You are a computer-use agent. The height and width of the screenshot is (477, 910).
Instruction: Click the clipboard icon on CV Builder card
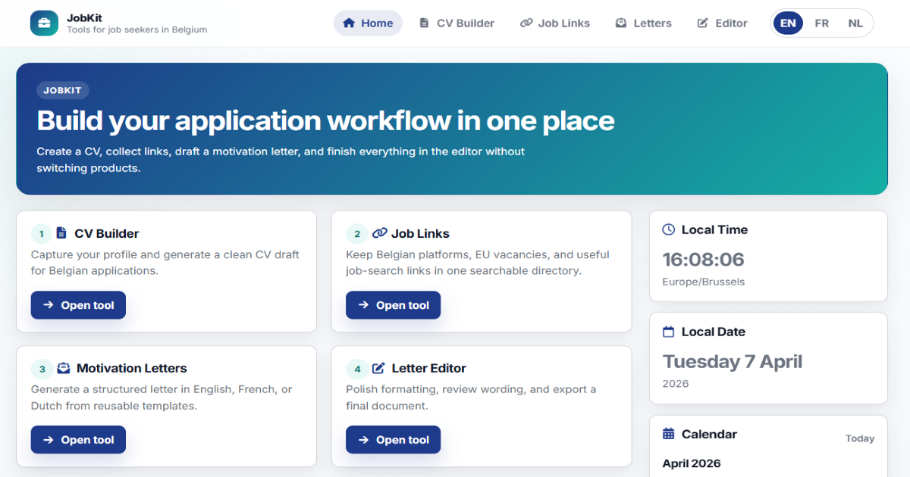click(x=61, y=233)
